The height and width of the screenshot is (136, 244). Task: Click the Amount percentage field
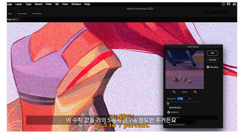182,99
